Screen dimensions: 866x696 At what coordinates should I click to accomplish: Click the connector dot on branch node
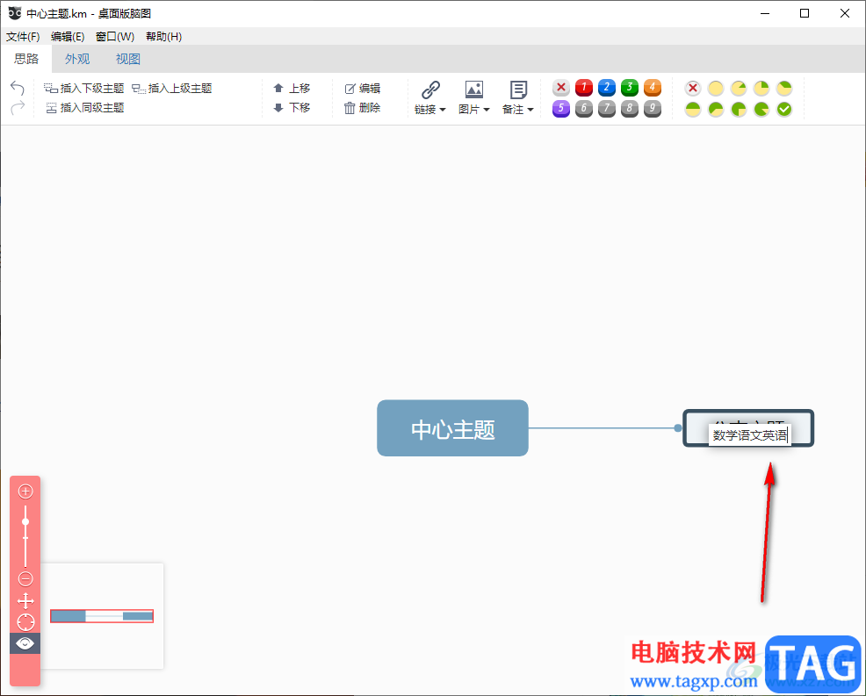[x=678, y=428]
